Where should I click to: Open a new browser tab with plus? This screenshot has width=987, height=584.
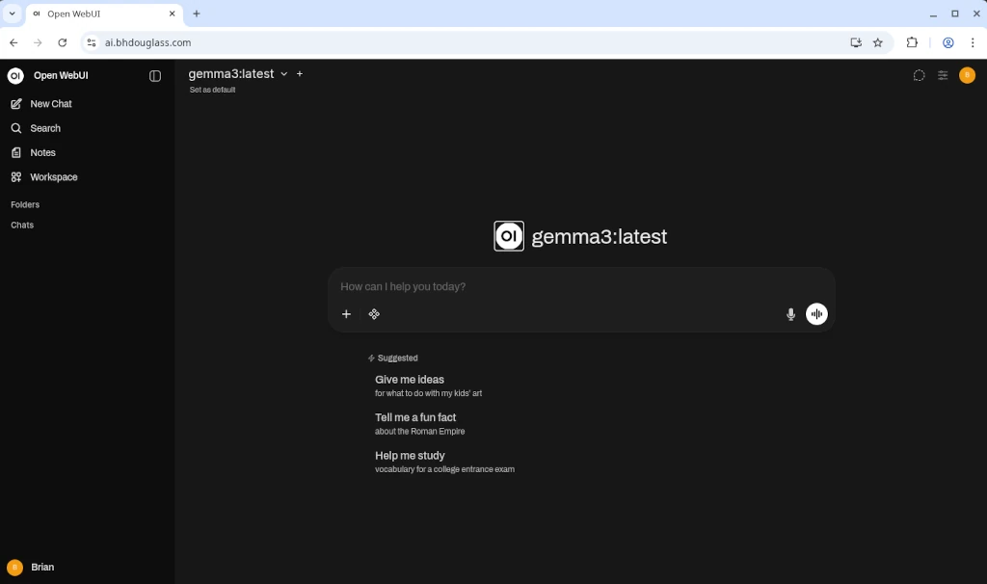point(197,13)
